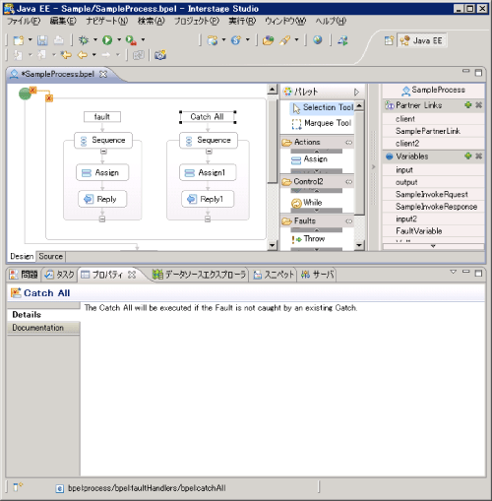Select the SamplePartnerLink entry
The width and height of the screenshot is (492, 501).
point(433,131)
